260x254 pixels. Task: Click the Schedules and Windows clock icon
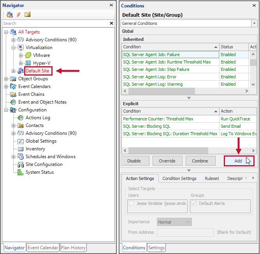pos(21,157)
